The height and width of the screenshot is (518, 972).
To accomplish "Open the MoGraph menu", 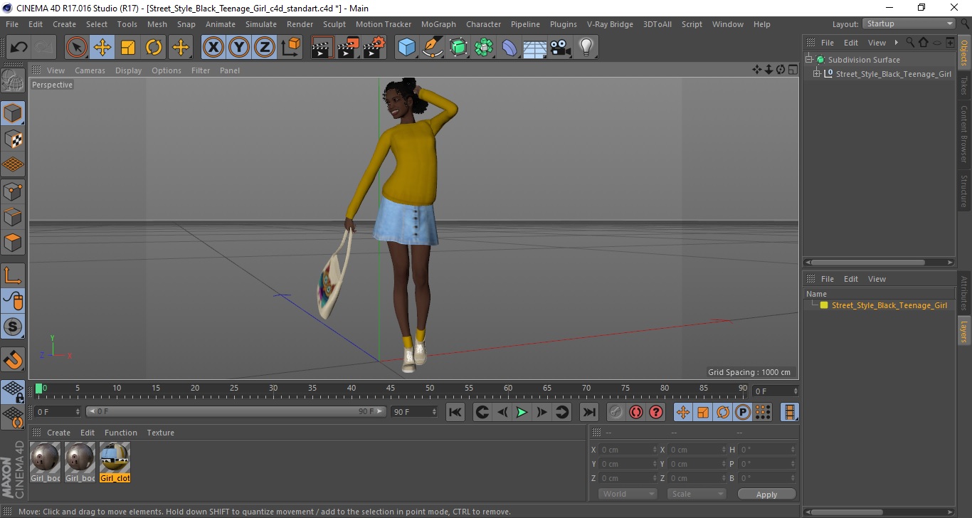I will (438, 24).
